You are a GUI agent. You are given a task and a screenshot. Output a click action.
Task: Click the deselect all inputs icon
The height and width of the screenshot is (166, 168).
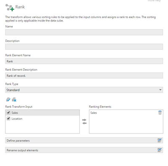pos(14,99)
